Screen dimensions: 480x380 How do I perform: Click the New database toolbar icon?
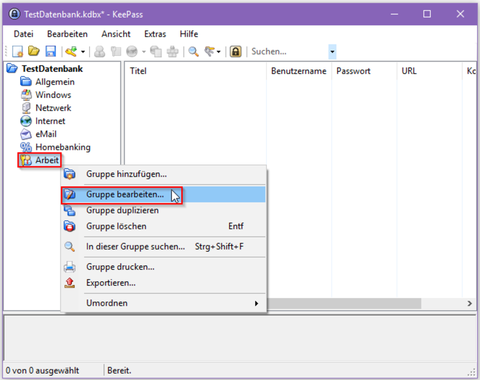coord(17,51)
